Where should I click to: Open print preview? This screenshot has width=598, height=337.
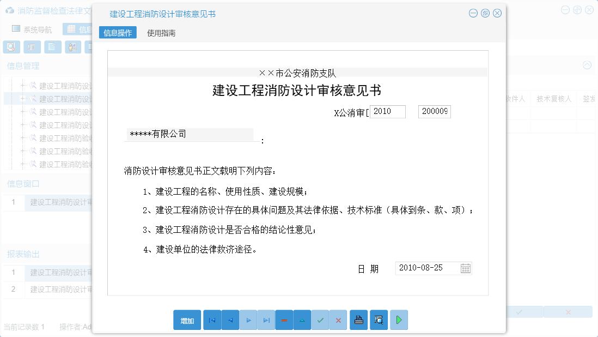click(x=378, y=320)
